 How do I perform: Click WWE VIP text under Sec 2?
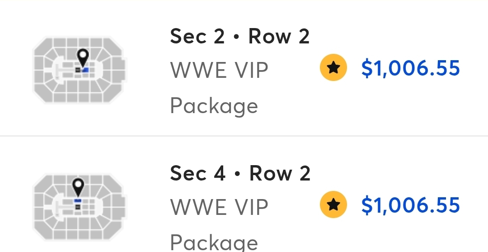click(x=219, y=71)
